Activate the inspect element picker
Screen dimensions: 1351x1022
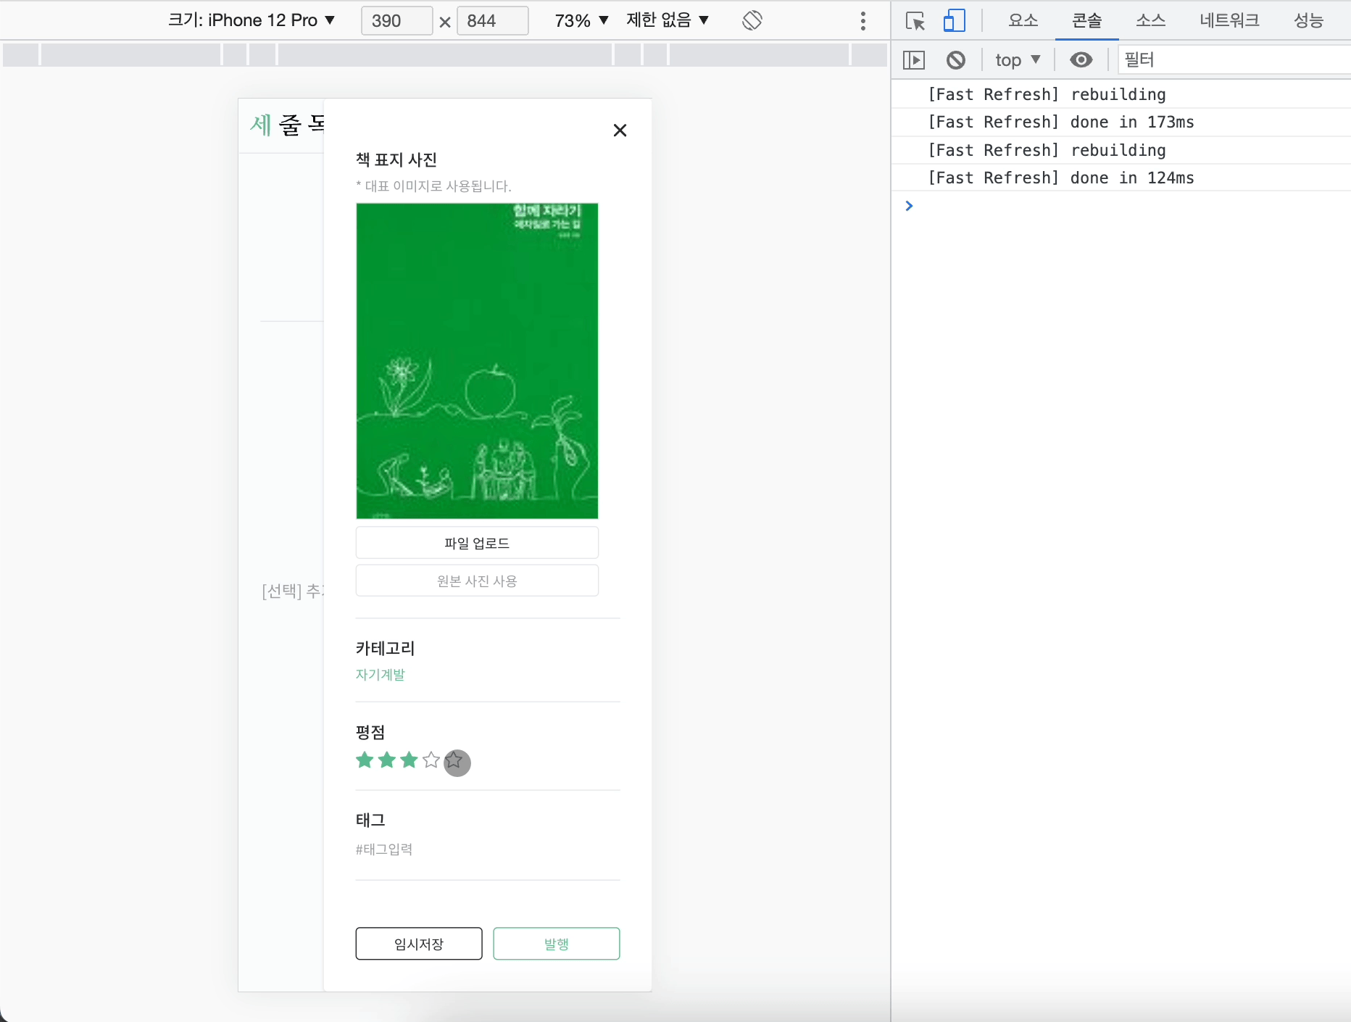tap(915, 20)
